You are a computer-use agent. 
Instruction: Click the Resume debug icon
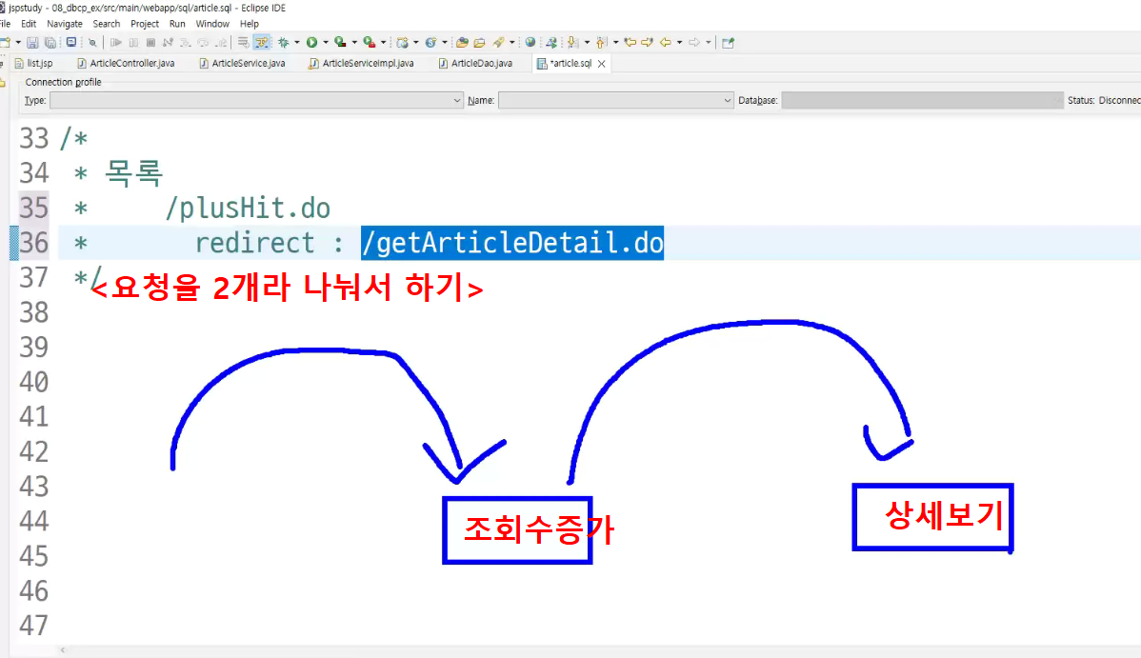(x=115, y=42)
